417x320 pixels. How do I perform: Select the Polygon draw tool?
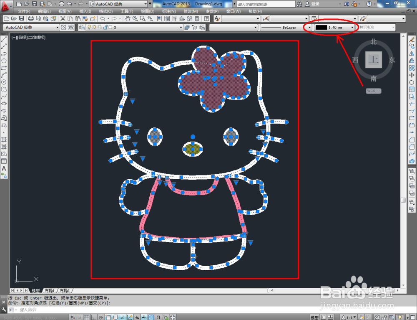pos(4,61)
